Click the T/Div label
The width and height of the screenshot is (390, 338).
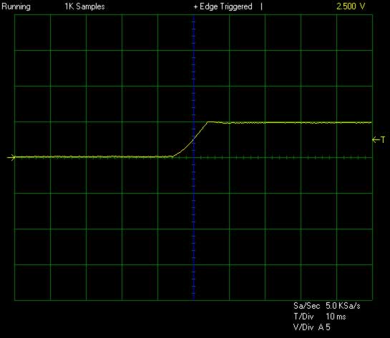pos(303,317)
